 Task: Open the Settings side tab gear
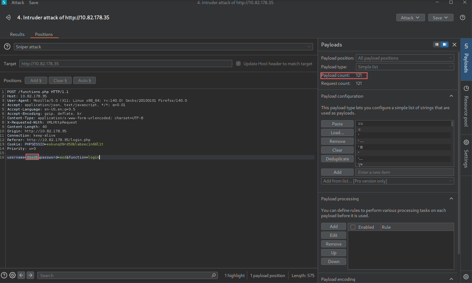click(x=466, y=142)
